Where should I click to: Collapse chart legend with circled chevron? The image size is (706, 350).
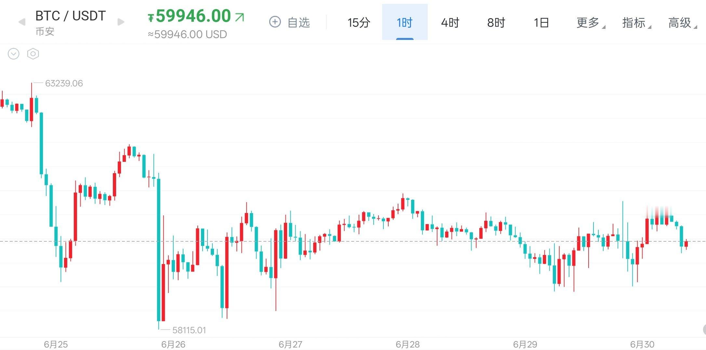14,54
